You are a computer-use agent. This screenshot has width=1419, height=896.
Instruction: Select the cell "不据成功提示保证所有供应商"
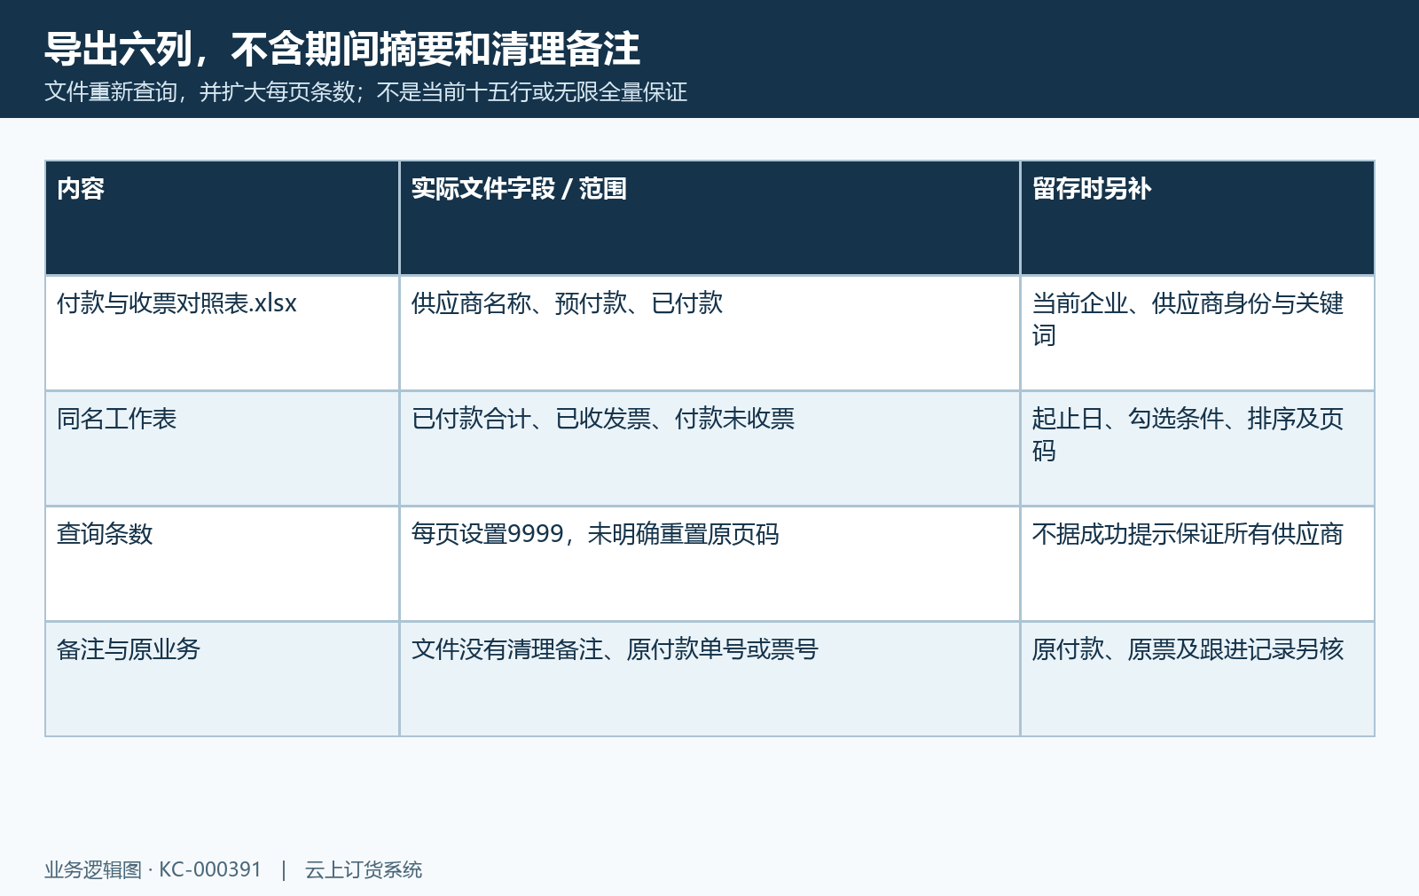coord(1197,564)
